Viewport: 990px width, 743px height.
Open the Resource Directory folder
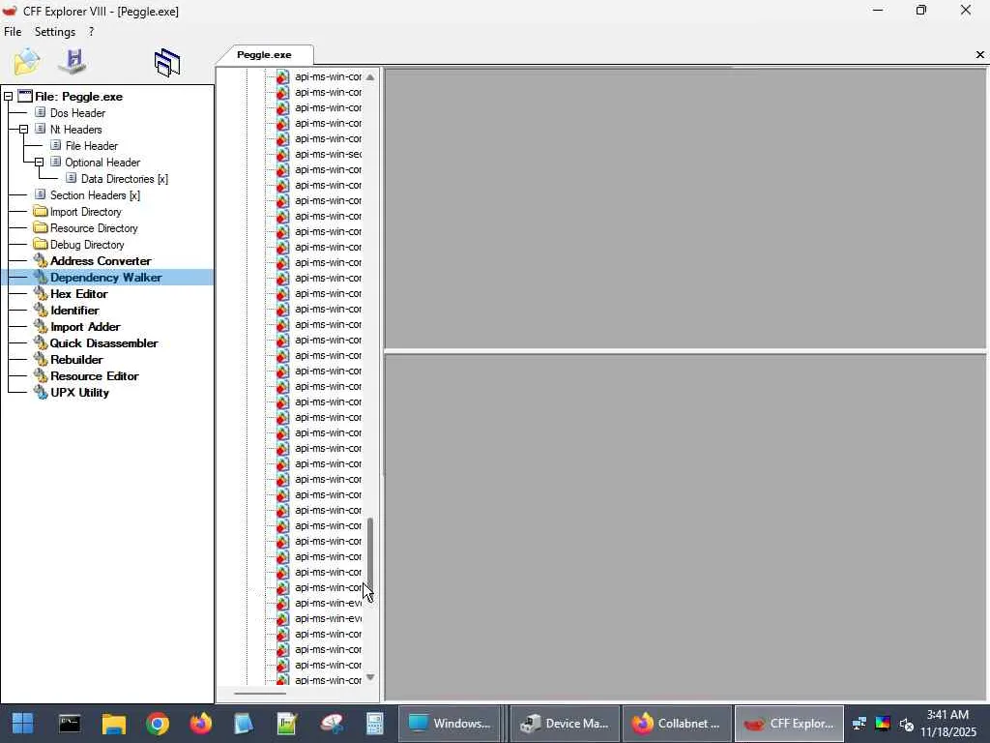(x=94, y=228)
